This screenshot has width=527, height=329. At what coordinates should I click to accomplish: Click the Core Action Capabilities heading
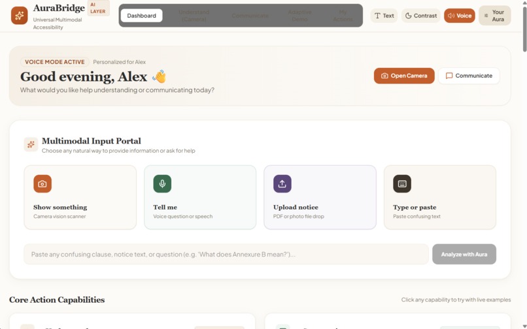[x=57, y=300]
